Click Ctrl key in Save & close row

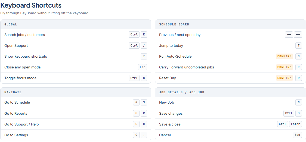click(283, 124)
